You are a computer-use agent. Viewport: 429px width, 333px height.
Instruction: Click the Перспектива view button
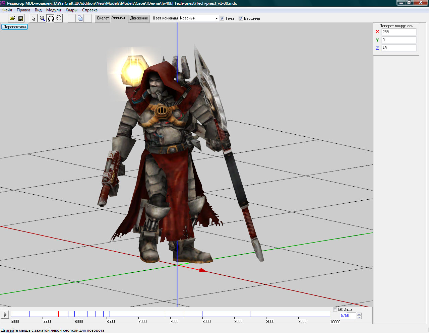[15, 27]
